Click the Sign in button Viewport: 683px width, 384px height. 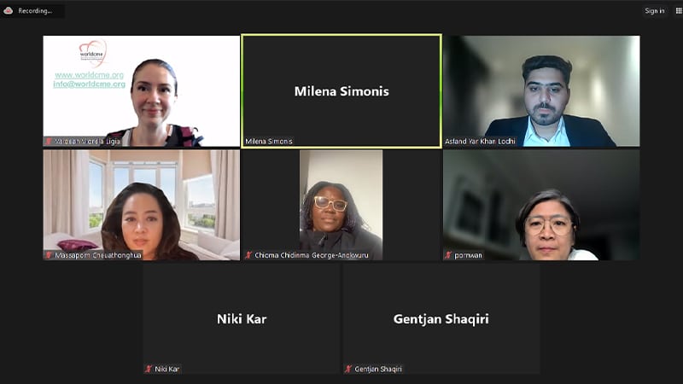(x=655, y=10)
